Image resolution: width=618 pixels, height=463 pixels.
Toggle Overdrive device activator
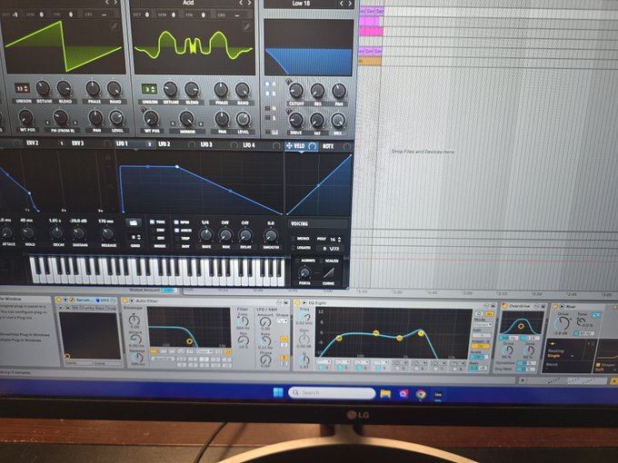click(x=504, y=306)
